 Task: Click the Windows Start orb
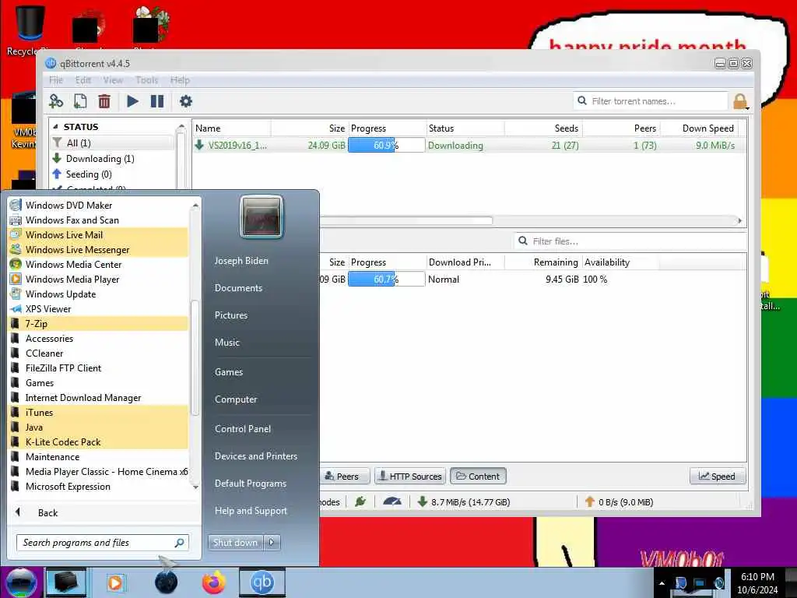[x=21, y=582]
